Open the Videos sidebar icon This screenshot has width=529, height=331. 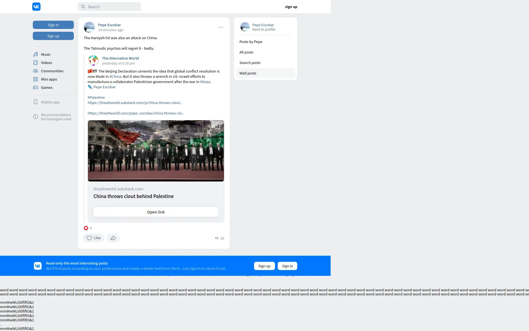point(36,63)
